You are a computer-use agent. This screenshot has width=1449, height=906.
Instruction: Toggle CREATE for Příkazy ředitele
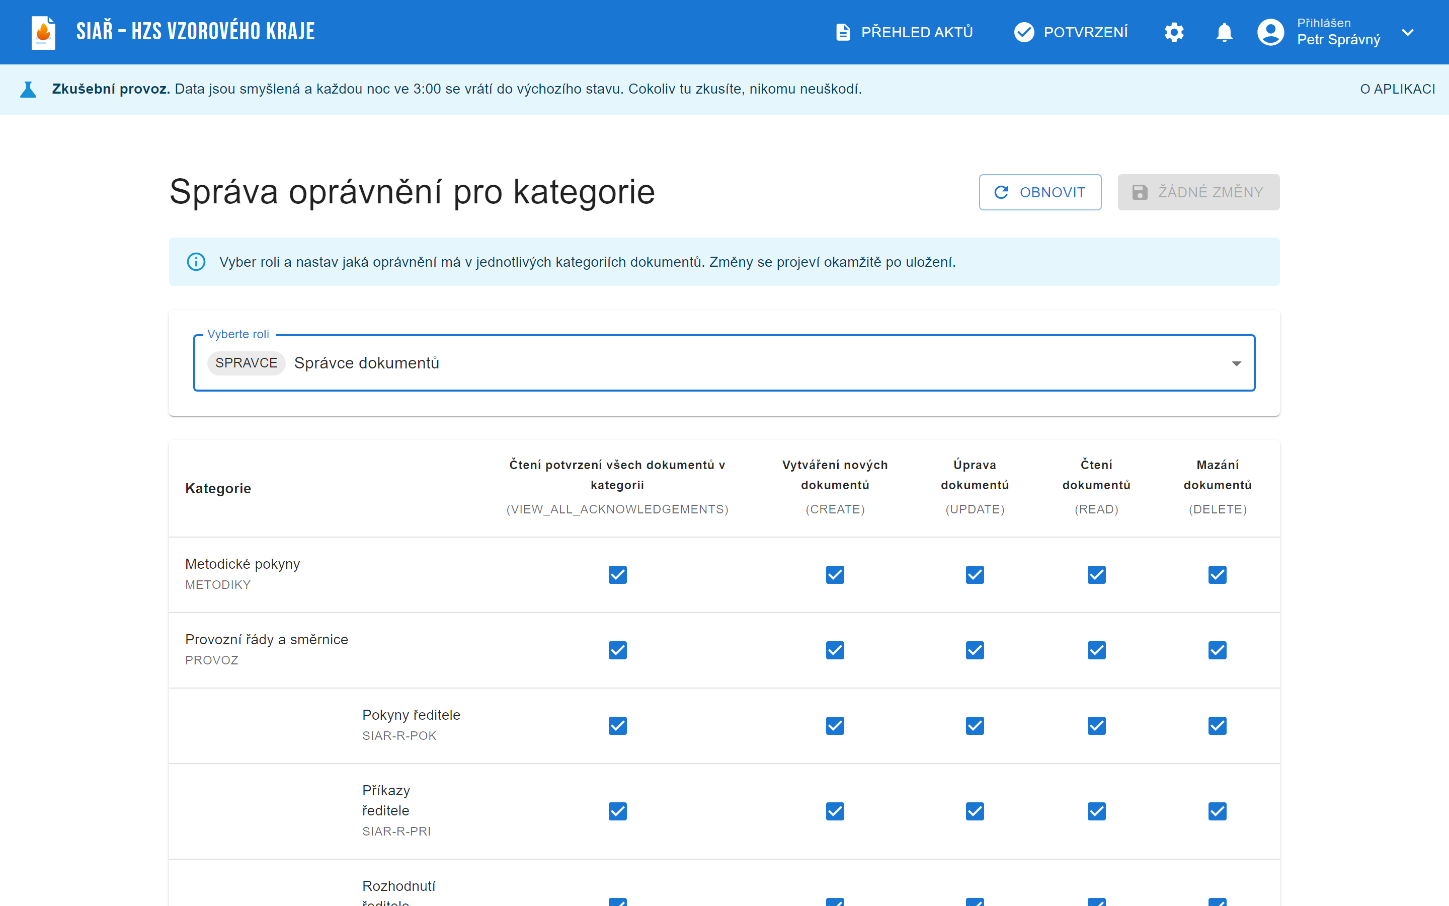[835, 811]
